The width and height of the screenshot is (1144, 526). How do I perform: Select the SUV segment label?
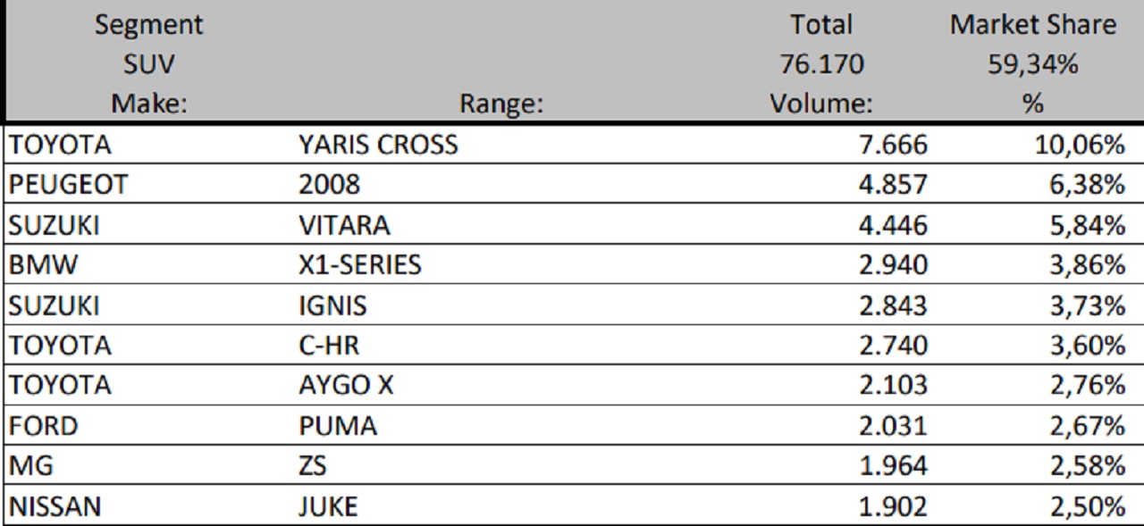click(149, 64)
